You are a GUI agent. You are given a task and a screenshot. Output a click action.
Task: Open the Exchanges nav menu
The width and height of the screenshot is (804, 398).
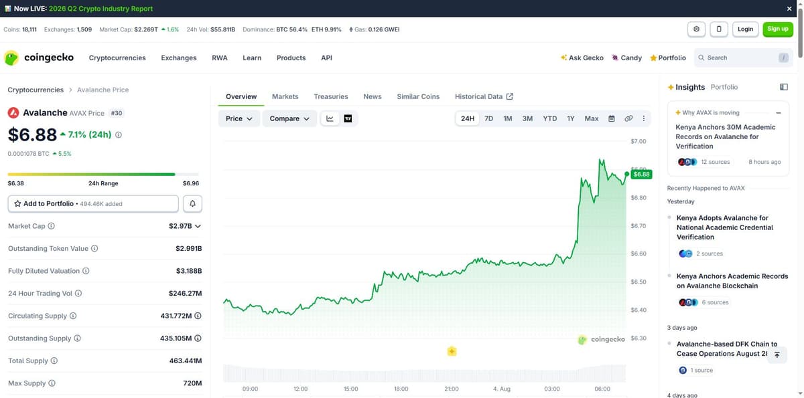coord(179,58)
